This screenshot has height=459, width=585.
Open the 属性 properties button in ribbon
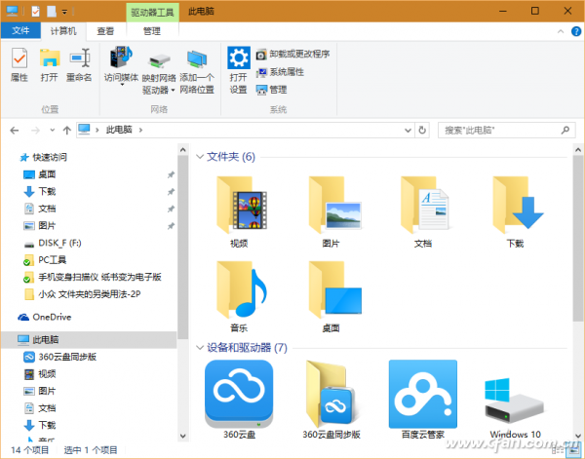tap(19, 64)
